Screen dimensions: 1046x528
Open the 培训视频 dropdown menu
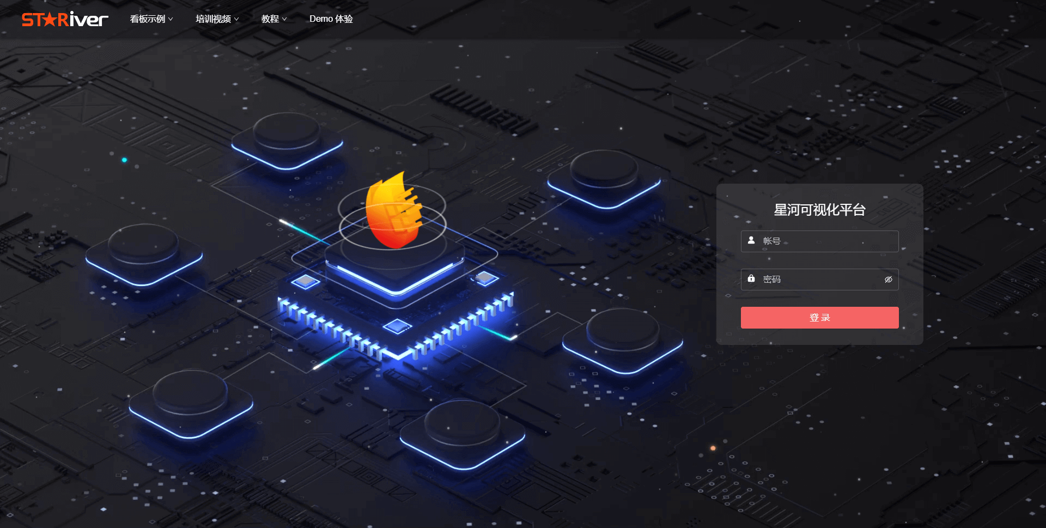coord(217,19)
